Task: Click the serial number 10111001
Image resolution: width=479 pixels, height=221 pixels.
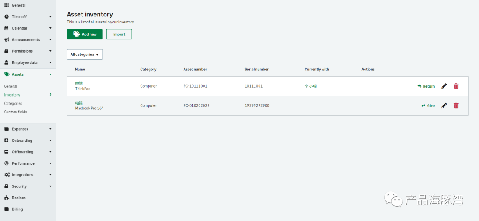Action: [254, 86]
